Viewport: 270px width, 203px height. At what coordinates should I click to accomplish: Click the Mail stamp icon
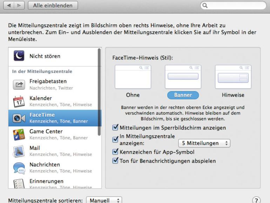click(x=19, y=151)
